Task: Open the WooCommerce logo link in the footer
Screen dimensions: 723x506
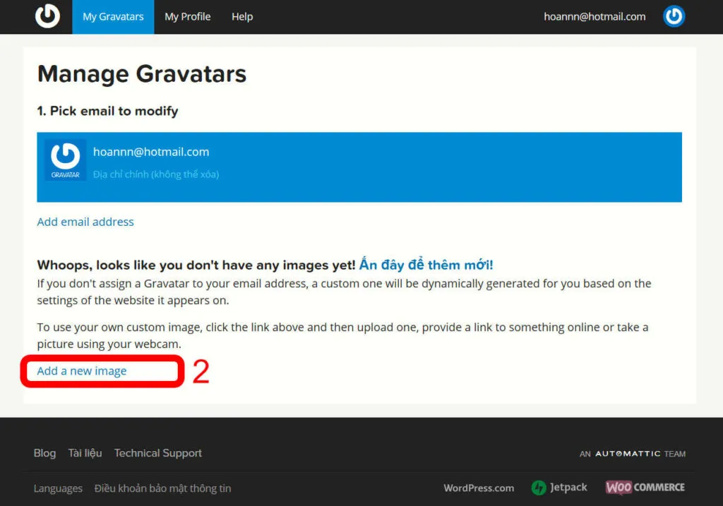Action: point(644,487)
